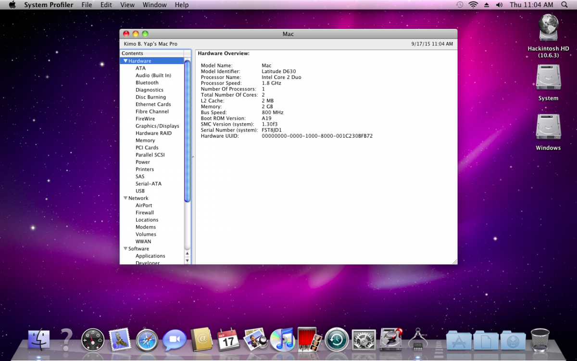Launch Photo Booth from the Dock
The image size is (577, 361).
tap(309, 339)
